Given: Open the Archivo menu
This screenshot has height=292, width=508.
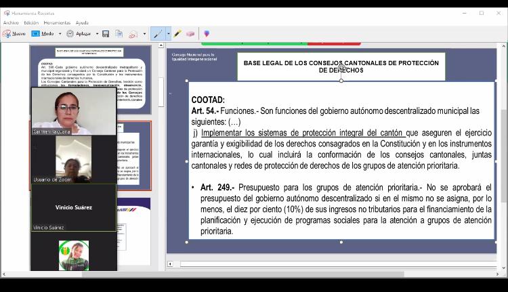Looking at the screenshot, I should coord(11,23).
